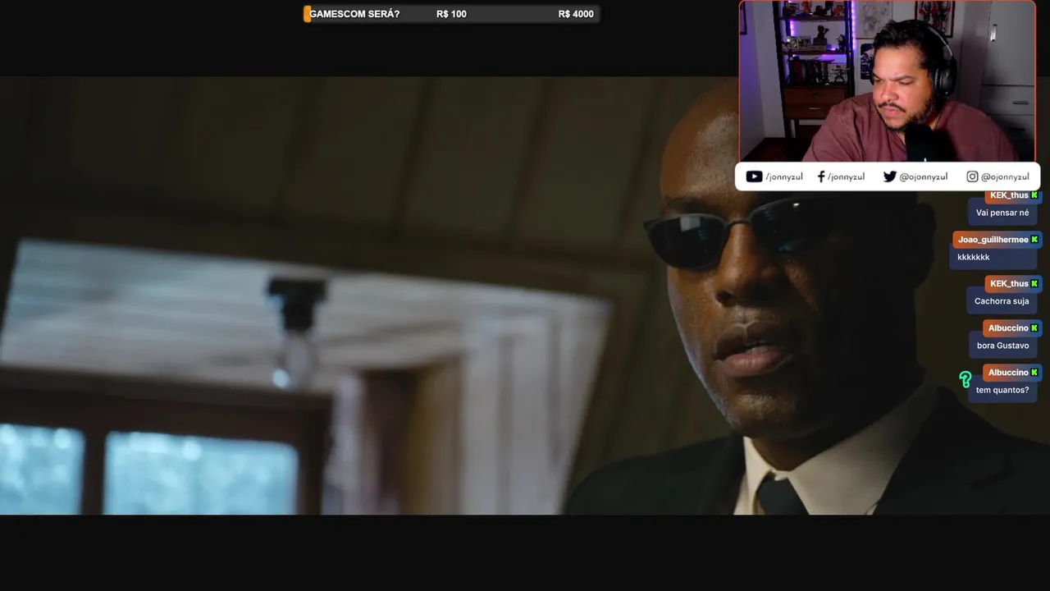Click the Joao_guilhermee username
The height and width of the screenshot is (591, 1050).
coord(993,240)
